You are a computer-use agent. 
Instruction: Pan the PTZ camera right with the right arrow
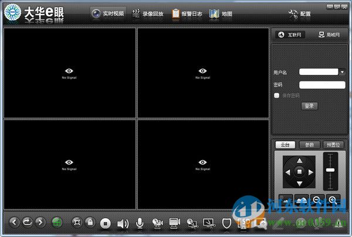311,172
